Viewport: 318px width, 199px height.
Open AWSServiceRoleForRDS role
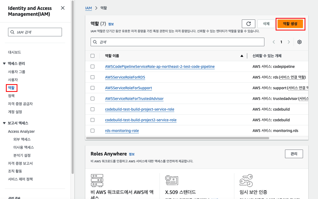[x=125, y=77]
